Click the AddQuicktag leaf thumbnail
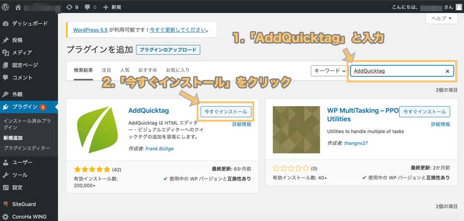The width and height of the screenshot is (464, 221). click(97, 130)
